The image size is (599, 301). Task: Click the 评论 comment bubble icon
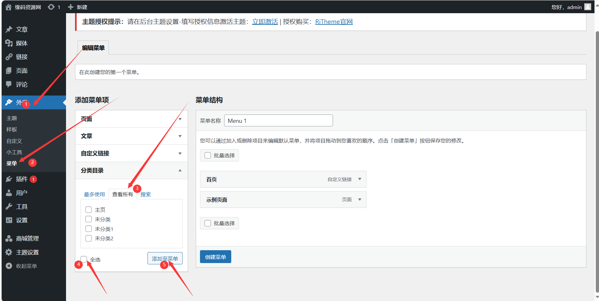(x=9, y=84)
